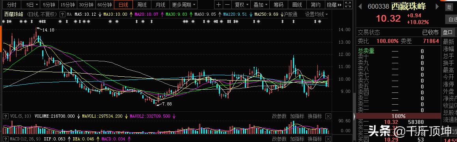Close the MACD indicator panel
This screenshot has height=142, width=457.
(x=328, y=139)
